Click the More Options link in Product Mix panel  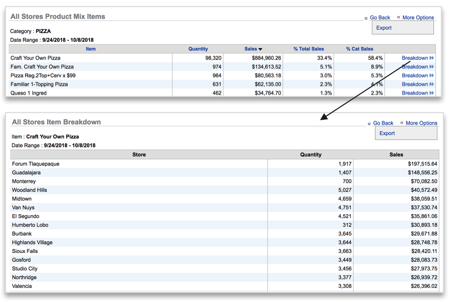(418, 17)
